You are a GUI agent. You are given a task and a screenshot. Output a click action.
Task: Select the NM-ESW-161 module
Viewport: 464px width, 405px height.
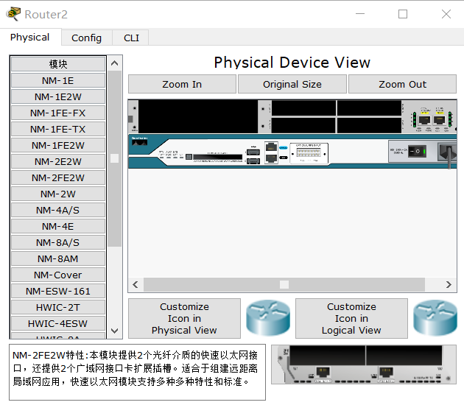point(58,292)
